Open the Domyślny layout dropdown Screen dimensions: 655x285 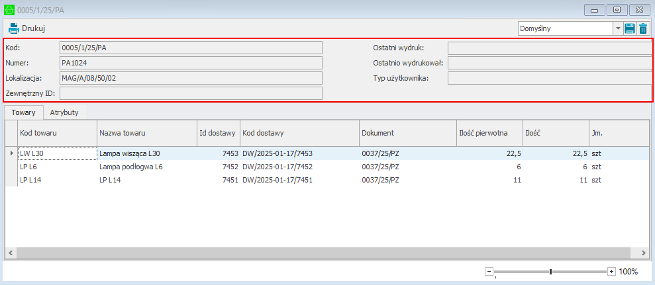(x=618, y=28)
